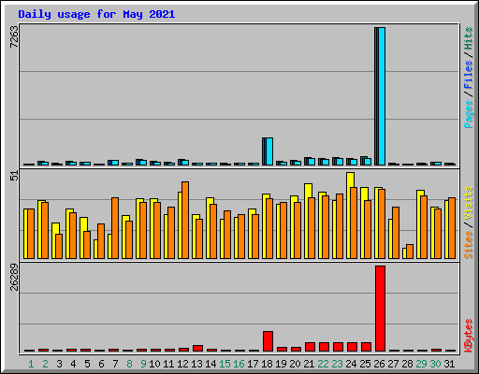This screenshot has width=479, height=374.
Task: Click the day 13 red KBytes bar
Action: [197, 348]
